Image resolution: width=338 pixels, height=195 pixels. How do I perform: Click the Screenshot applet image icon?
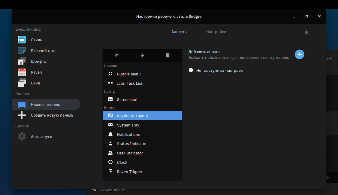pyautogui.click(x=110, y=99)
